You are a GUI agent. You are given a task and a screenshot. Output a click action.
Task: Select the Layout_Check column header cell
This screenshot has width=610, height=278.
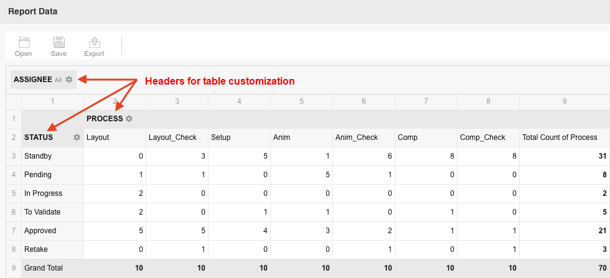(177, 137)
